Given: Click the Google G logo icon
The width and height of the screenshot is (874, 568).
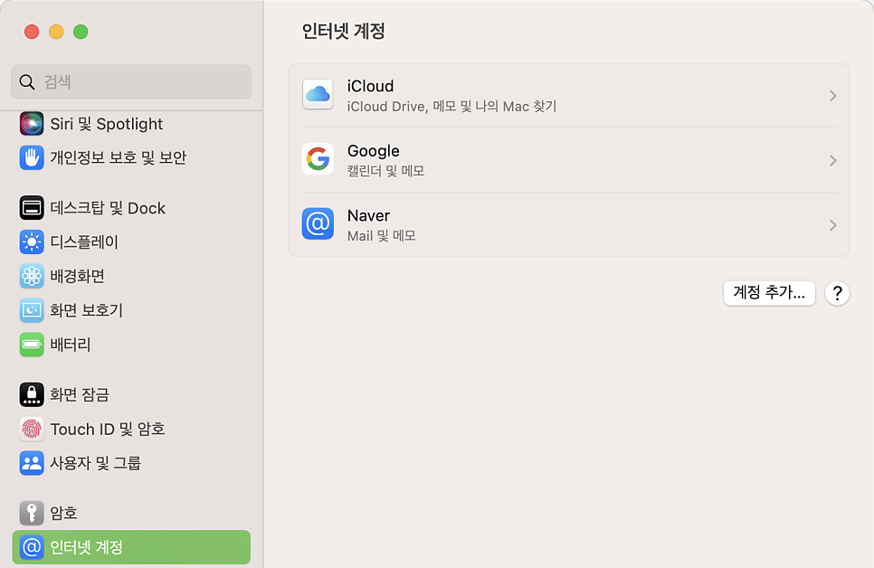Looking at the screenshot, I should 318,159.
